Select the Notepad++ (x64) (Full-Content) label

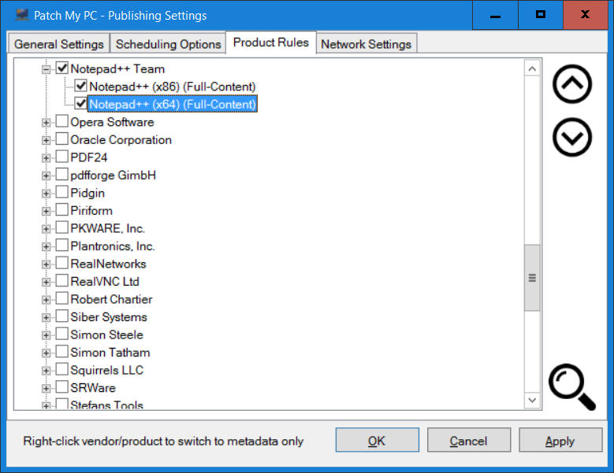[x=173, y=104]
